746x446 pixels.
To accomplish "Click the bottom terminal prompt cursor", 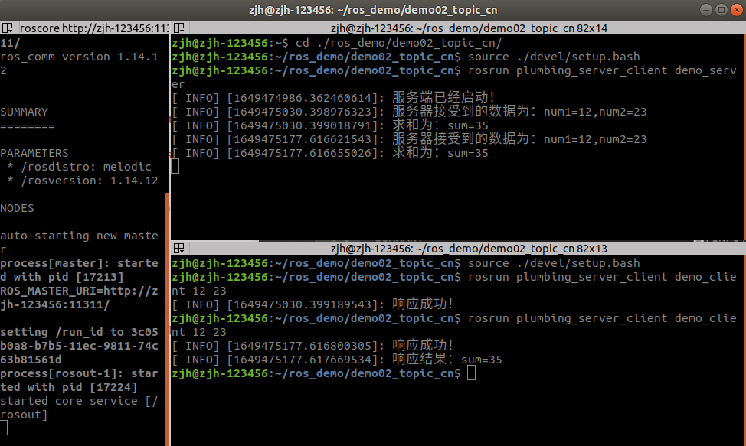I will [471, 373].
